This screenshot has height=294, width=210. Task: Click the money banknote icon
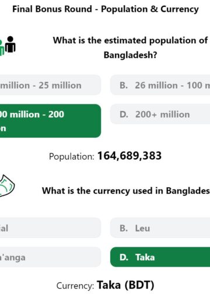click(7, 185)
